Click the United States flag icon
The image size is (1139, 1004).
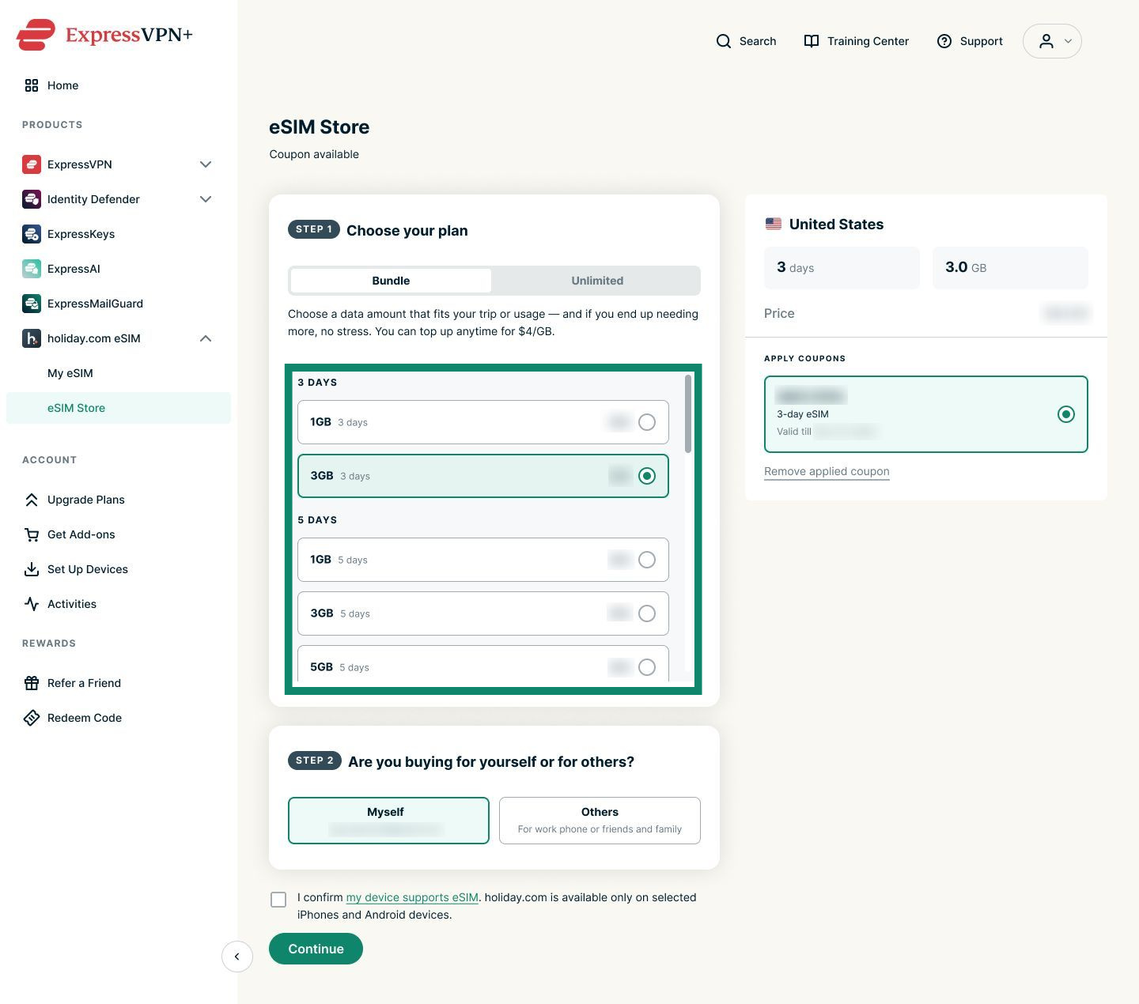pos(774,225)
